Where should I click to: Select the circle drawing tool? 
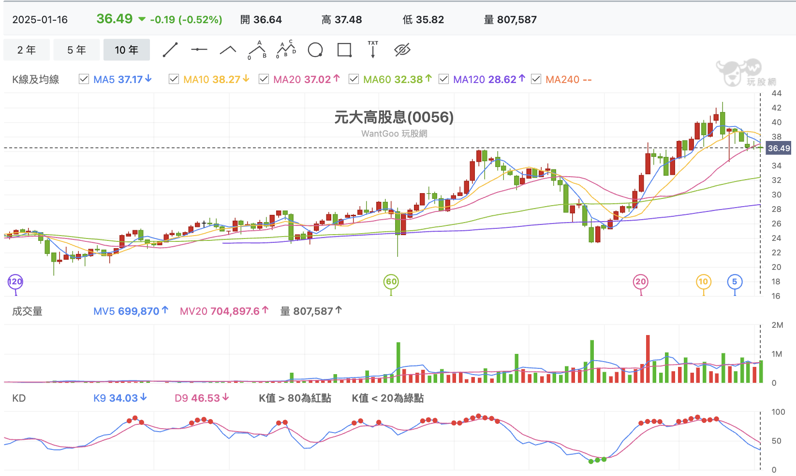(315, 50)
